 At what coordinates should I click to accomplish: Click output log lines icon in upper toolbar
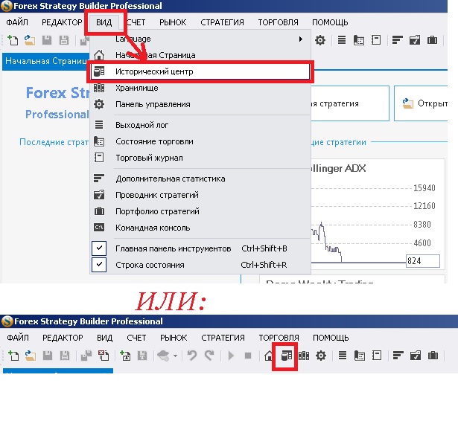point(342,40)
